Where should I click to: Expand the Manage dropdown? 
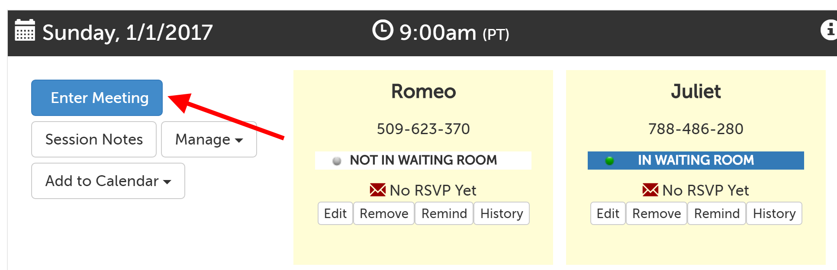click(209, 139)
